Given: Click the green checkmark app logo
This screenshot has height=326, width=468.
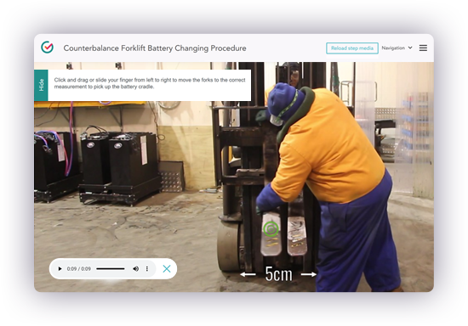Looking at the screenshot, I should (x=47, y=48).
